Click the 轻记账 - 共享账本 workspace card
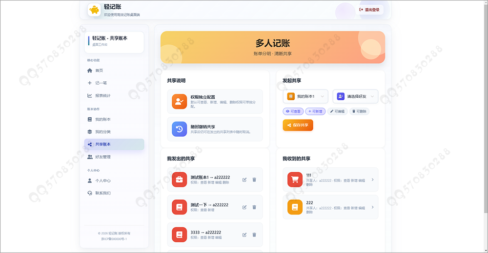Image resolution: width=488 pixels, height=253 pixels. pos(114,42)
